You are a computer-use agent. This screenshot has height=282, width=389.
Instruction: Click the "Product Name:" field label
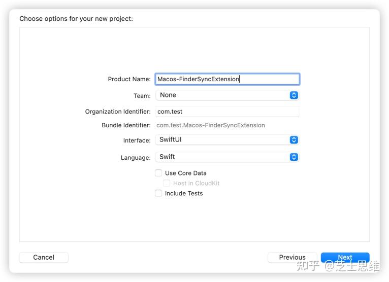pos(129,79)
